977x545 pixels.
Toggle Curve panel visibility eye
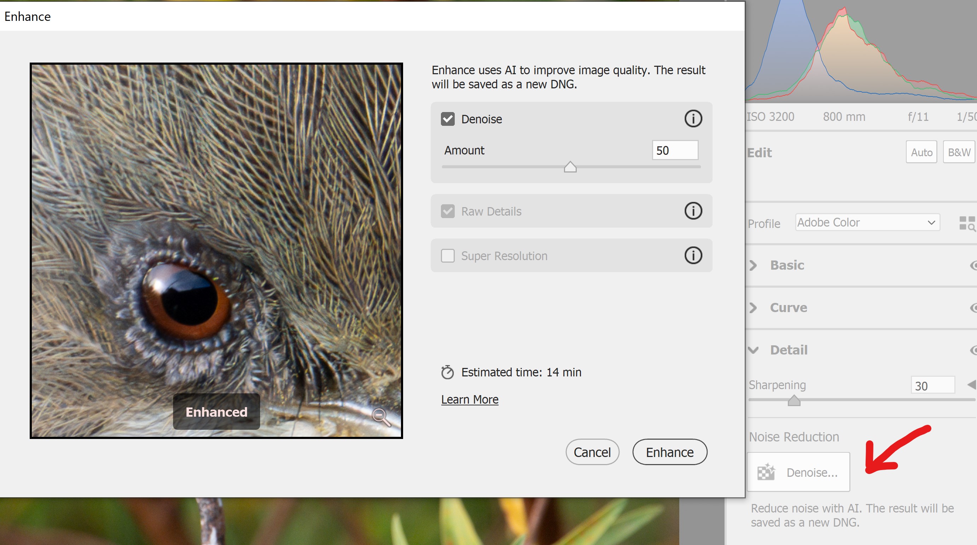click(x=973, y=308)
